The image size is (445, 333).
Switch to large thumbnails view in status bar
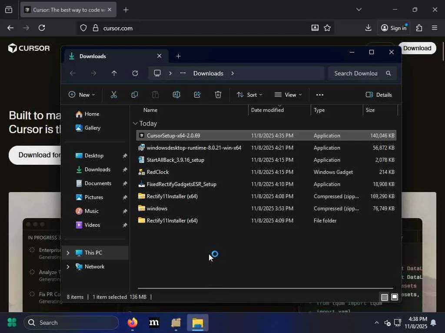[x=395, y=297]
